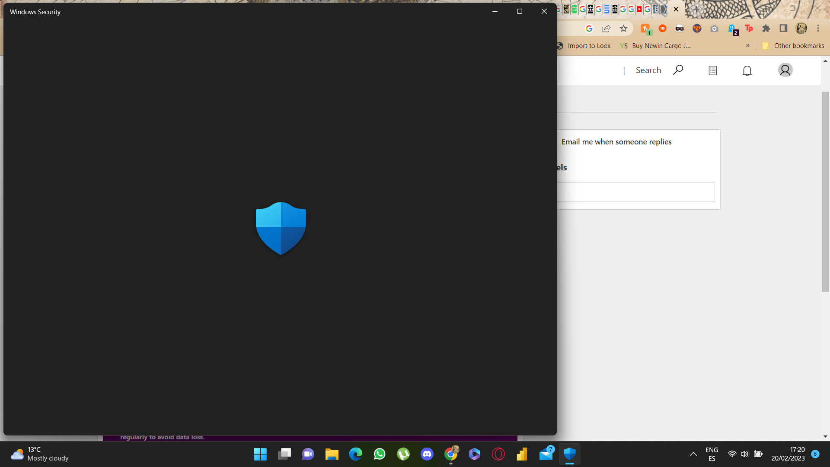The height and width of the screenshot is (467, 830).
Task: Open the Other bookmarks folder
Action: tap(793, 46)
